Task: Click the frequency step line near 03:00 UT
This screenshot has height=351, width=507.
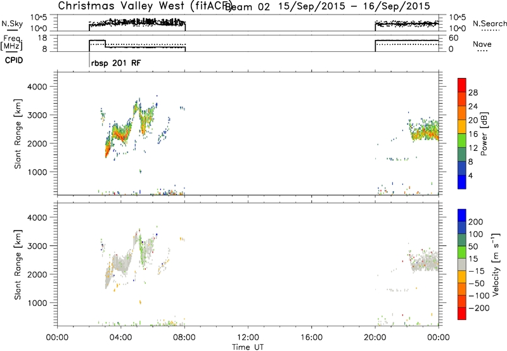Action: click(x=105, y=44)
